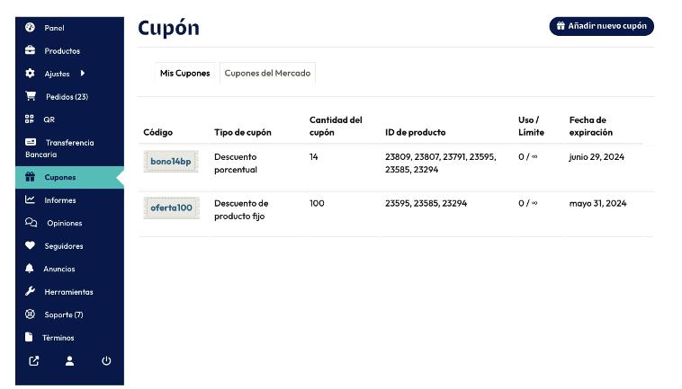The image size is (682, 389).
Task: Open the Panel dashboard icon
Action: point(30,27)
